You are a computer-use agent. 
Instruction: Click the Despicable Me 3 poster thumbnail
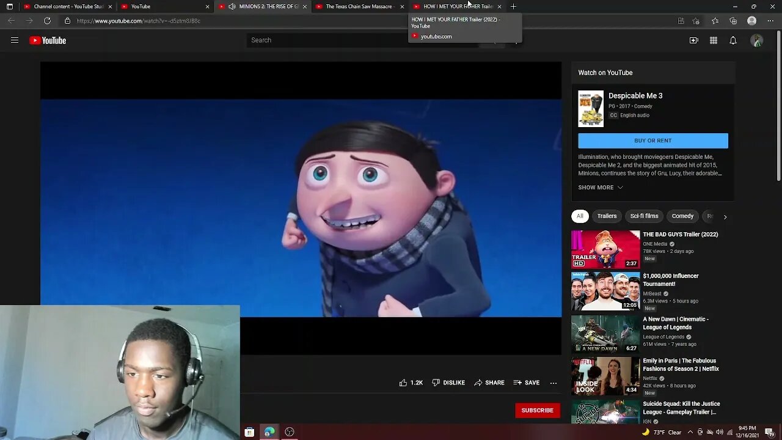click(x=591, y=109)
